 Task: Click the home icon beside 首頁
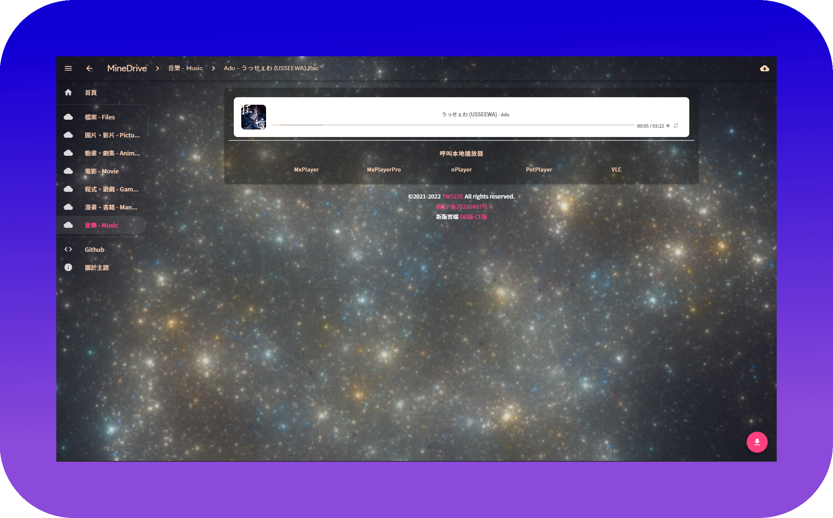click(x=68, y=92)
